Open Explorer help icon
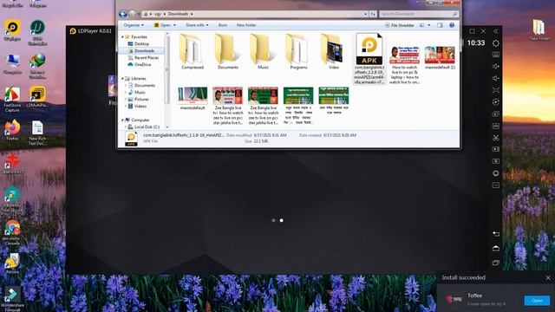This screenshot has width=555, height=312. [452, 25]
